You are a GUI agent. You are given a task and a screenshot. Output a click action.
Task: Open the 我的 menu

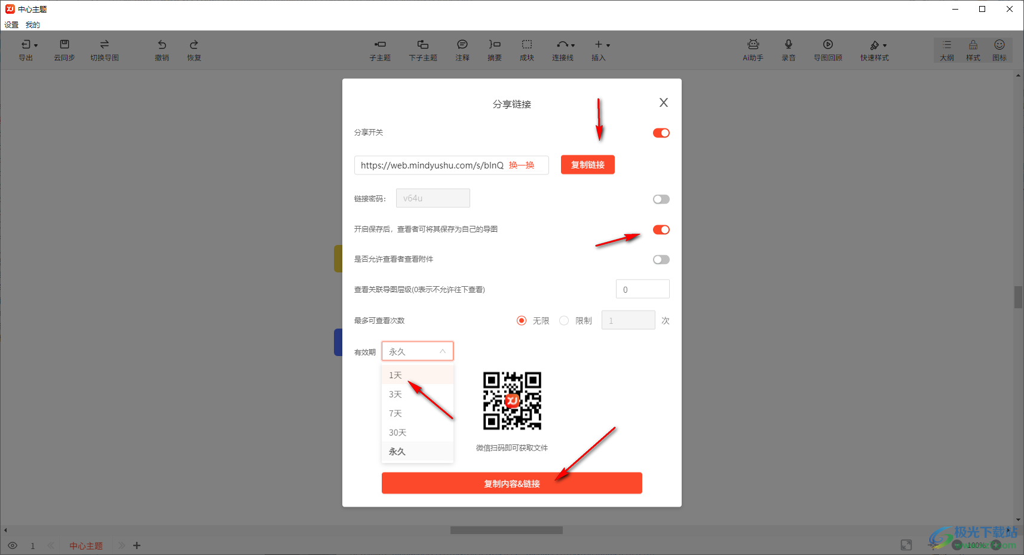[33, 25]
